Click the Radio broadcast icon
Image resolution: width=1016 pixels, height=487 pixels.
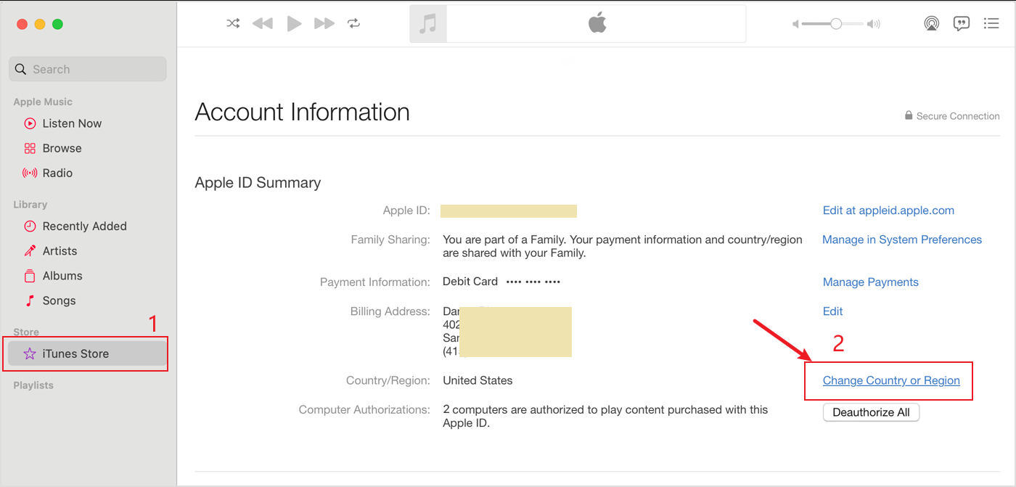point(30,173)
